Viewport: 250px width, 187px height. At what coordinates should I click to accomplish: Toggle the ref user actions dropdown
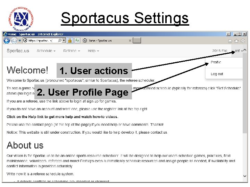[239, 51]
